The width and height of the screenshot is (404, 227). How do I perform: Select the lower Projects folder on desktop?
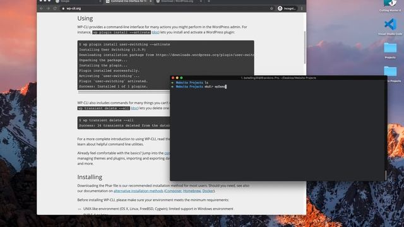391,74
